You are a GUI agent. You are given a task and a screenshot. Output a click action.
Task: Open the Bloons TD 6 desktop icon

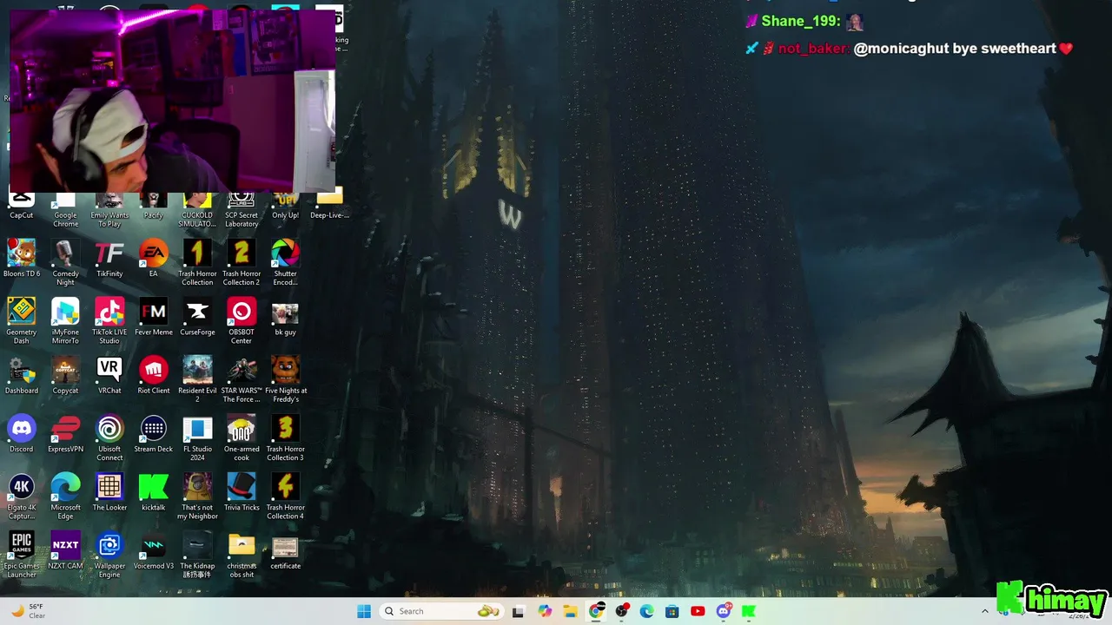[22, 259]
